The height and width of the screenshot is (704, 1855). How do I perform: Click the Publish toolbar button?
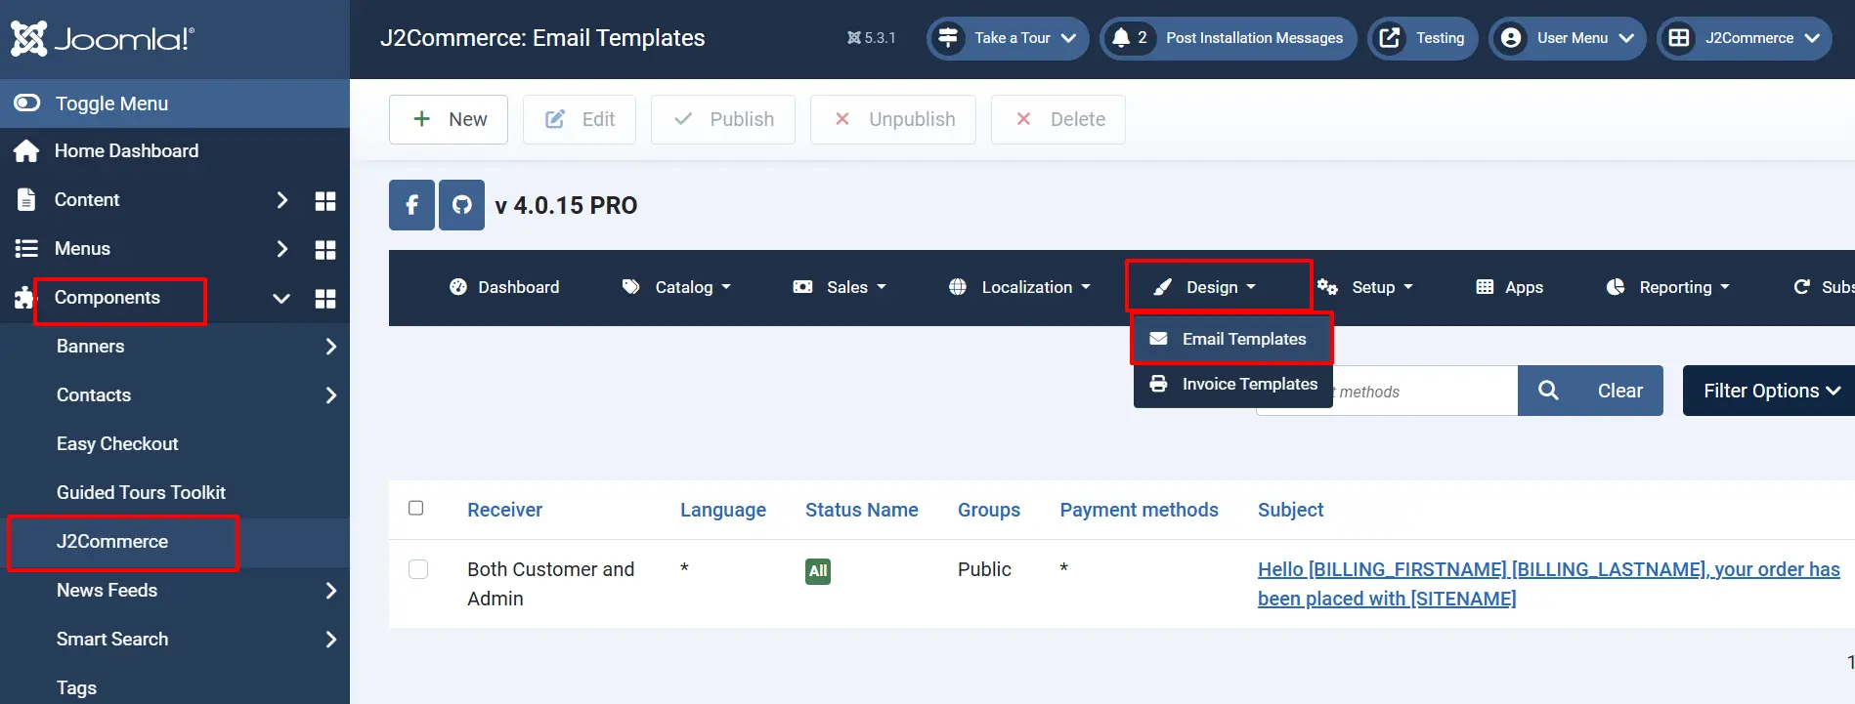(723, 119)
